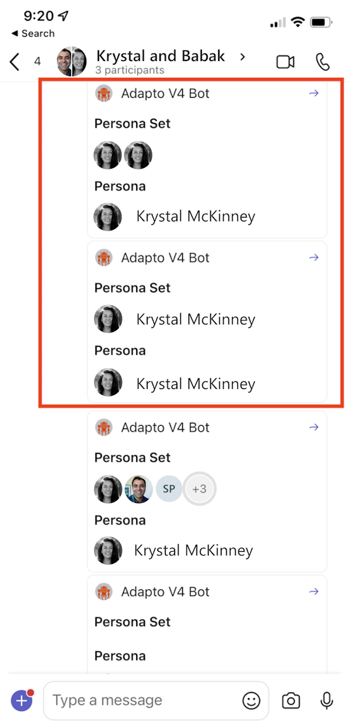Tap the back arrow to leave chat

click(x=15, y=62)
